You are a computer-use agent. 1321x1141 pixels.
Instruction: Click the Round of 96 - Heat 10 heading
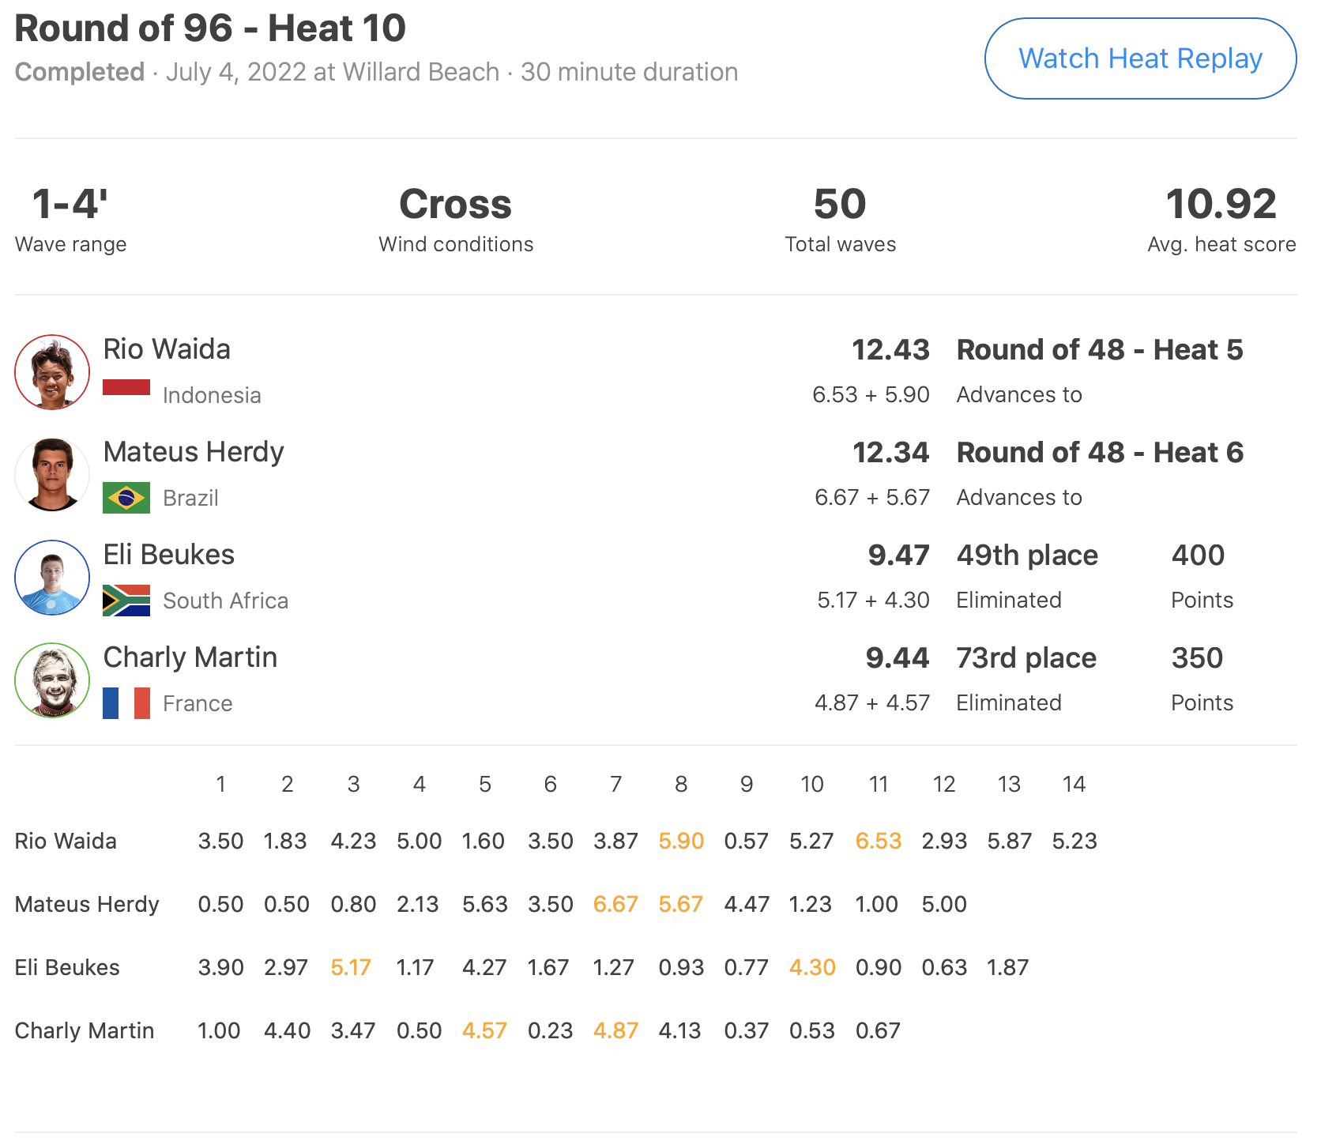[210, 28]
